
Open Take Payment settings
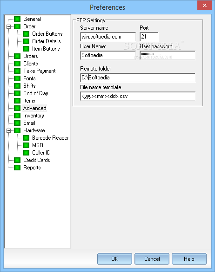[40, 71]
